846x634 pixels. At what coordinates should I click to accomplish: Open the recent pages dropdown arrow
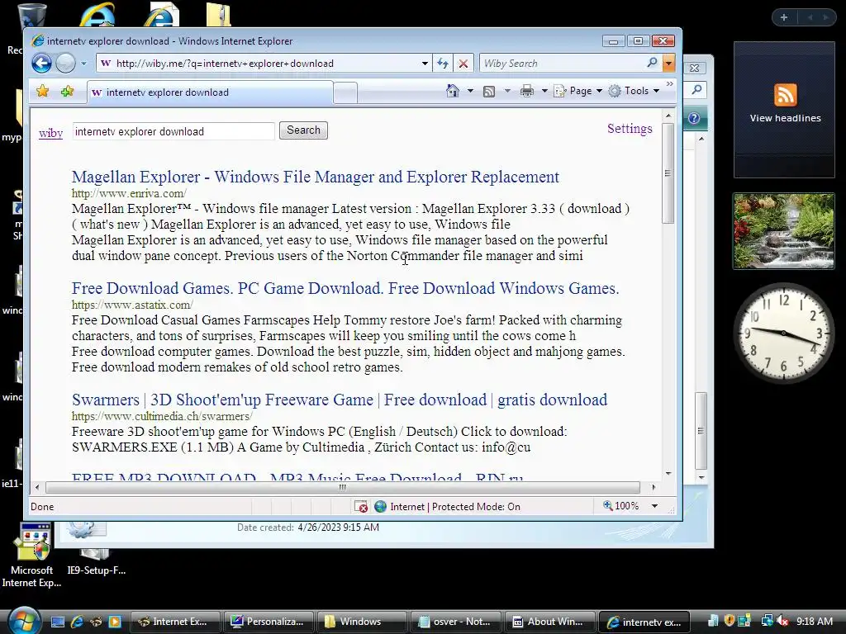(83, 64)
